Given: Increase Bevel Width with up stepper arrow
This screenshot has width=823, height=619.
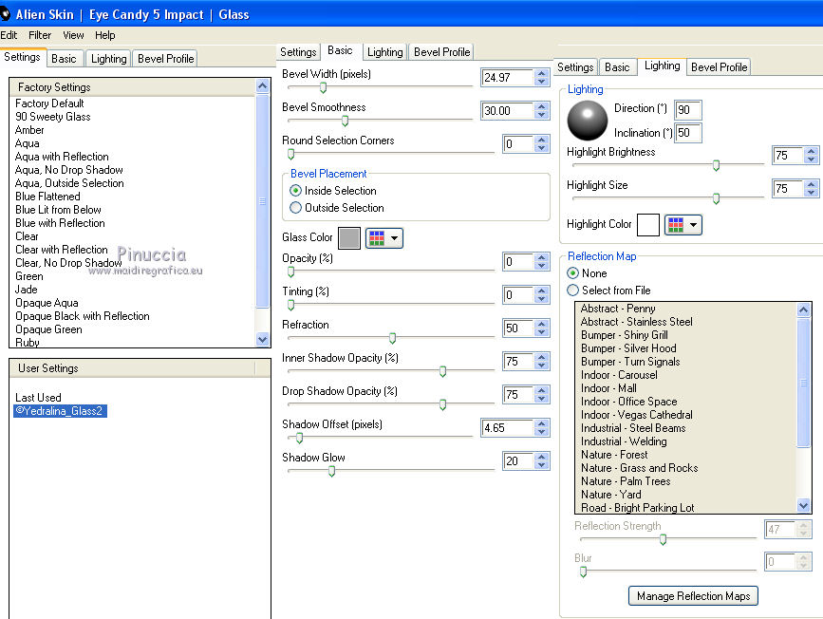Looking at the screenshot, I should tap(542, 73).
